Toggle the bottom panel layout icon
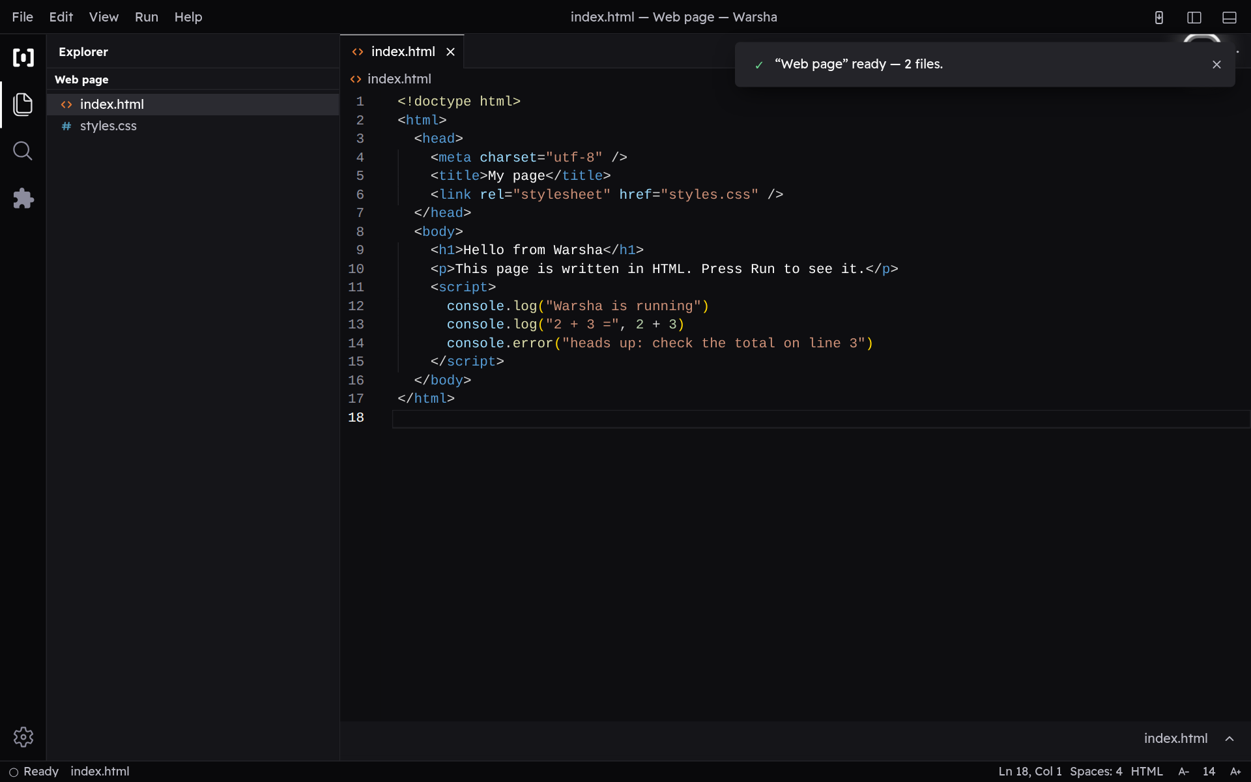 pyautogui.click(x=1229, y=18)
